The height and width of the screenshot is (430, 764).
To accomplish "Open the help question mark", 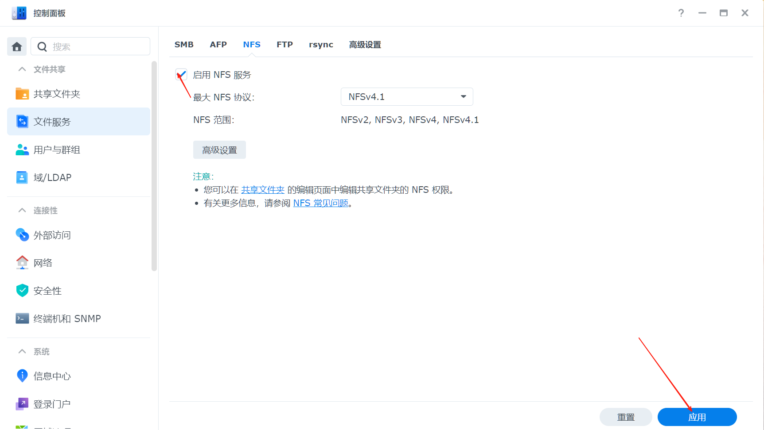I will 681,13.
